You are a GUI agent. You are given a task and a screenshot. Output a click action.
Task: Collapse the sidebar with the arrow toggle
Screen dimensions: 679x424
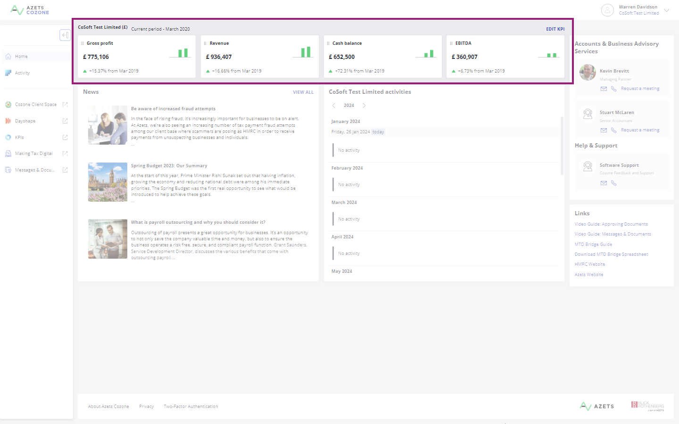65,35
